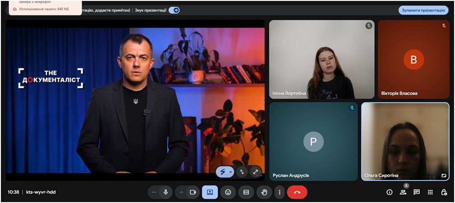The image size is (455, 203).
Task: Expand video settings arrow next to camera
Action: 182,192
